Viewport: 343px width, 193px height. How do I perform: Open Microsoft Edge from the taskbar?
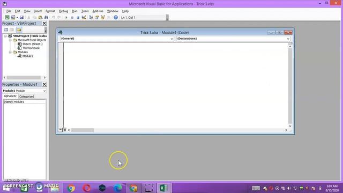pos(118,188)
